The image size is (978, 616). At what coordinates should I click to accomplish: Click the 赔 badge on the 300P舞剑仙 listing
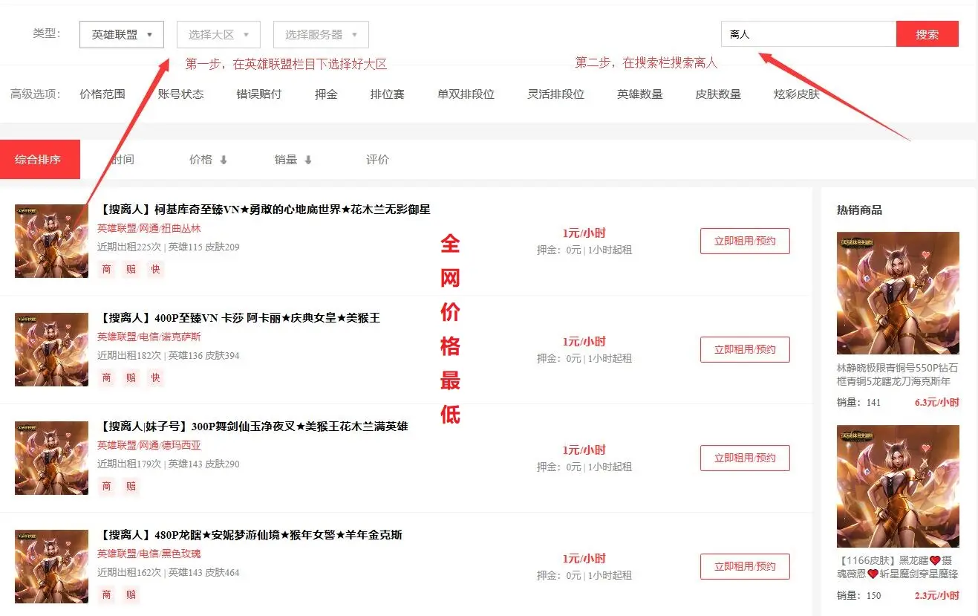click(x=131, y=486)
